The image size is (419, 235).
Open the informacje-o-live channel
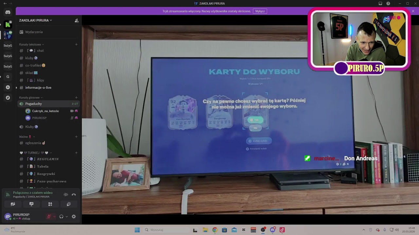(48, 87)
